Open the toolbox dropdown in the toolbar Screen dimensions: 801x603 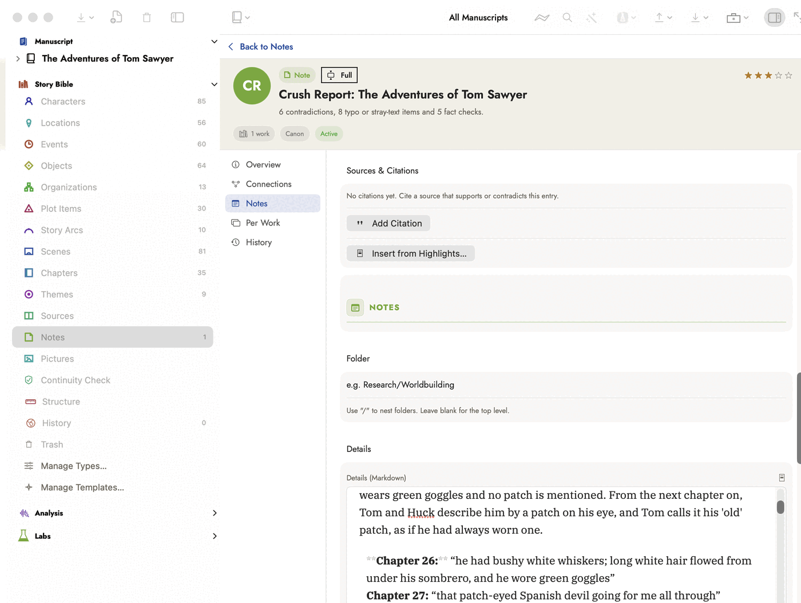click(737, 18)
